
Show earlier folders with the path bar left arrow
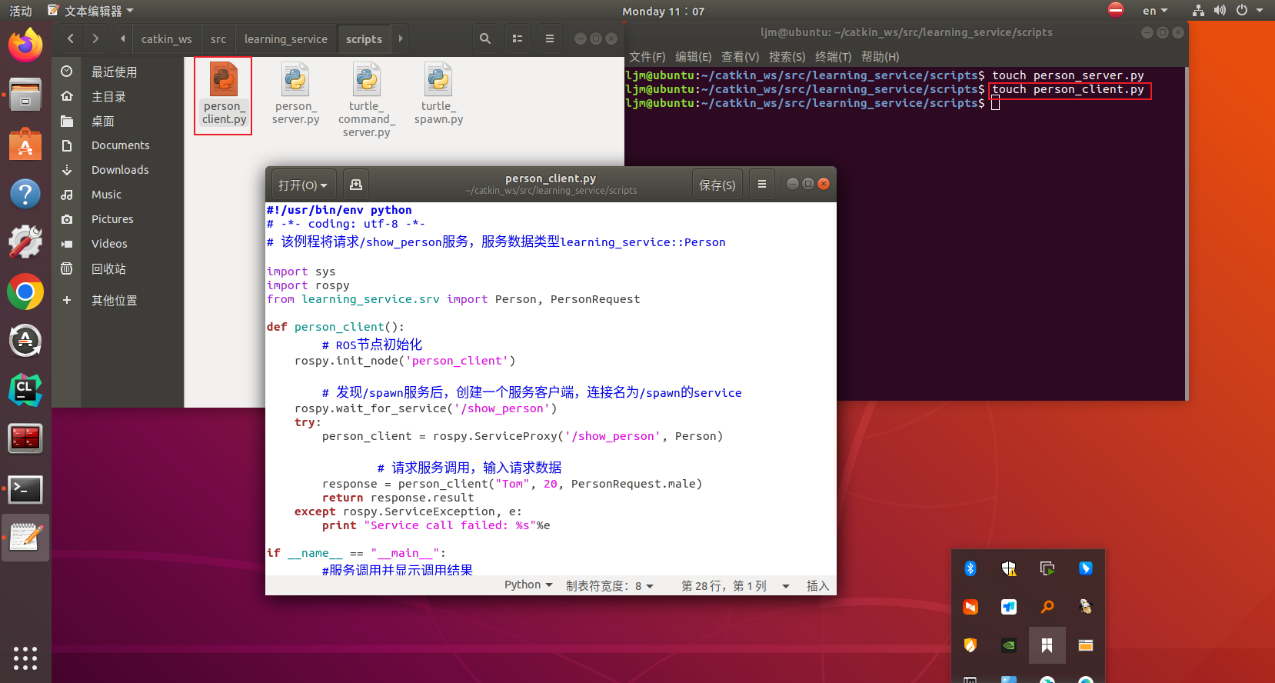click(x=123, y=38)
